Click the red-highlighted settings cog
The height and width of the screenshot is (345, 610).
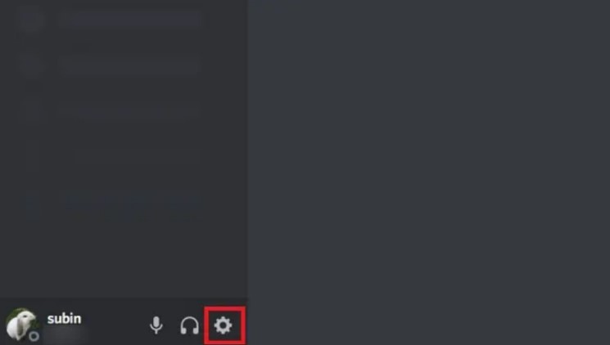click(x=223, y=325)
